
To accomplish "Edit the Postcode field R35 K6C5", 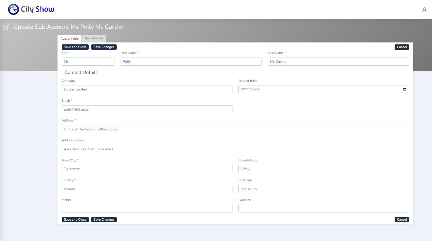I will [323, 189].
